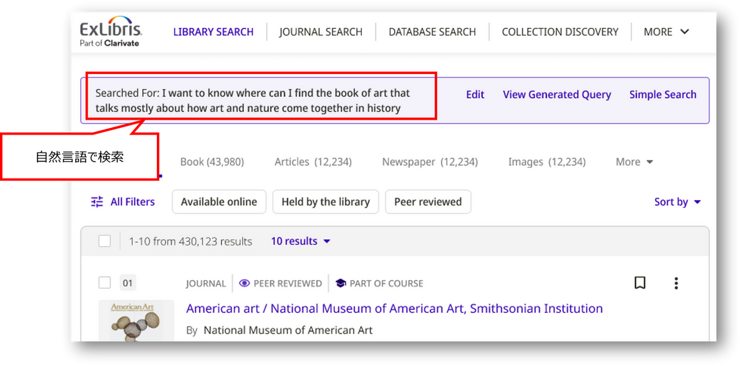The image size is (741, 366).
Task: Tick the select-all results checkbox
Action: 104,241
